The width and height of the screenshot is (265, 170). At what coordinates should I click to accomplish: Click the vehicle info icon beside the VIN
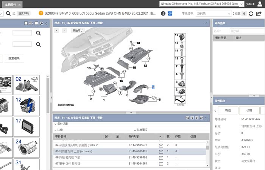(x=163, y=14)
